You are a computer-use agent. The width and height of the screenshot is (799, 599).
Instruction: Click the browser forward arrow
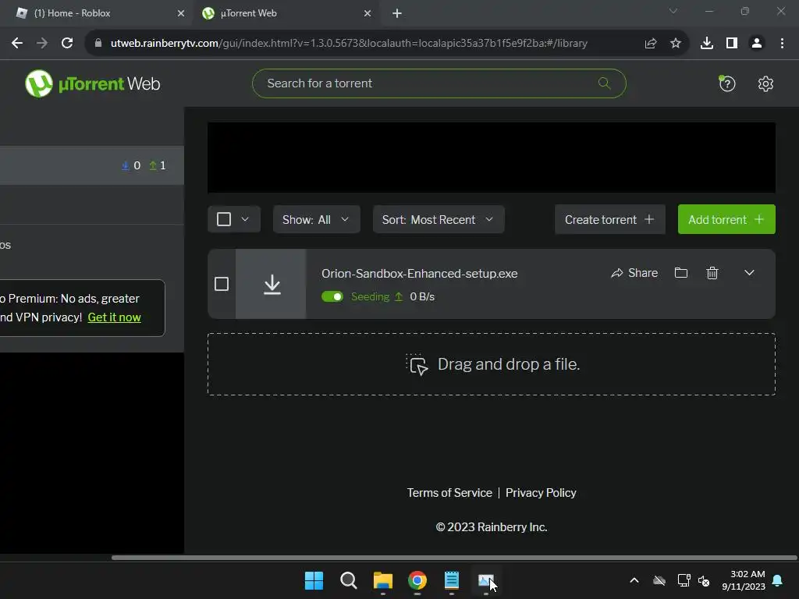point(42,44)
